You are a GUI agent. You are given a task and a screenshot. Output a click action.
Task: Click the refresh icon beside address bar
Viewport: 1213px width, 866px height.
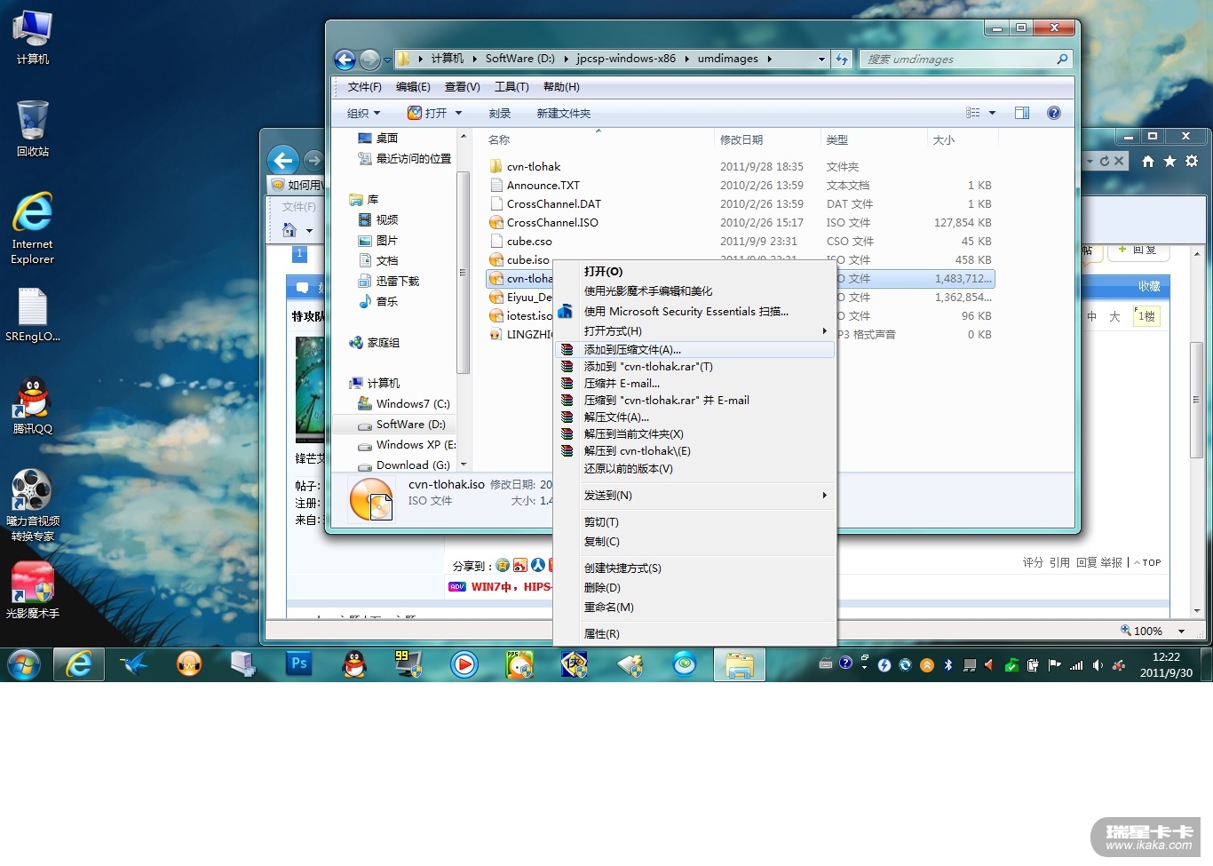[842, 60]
